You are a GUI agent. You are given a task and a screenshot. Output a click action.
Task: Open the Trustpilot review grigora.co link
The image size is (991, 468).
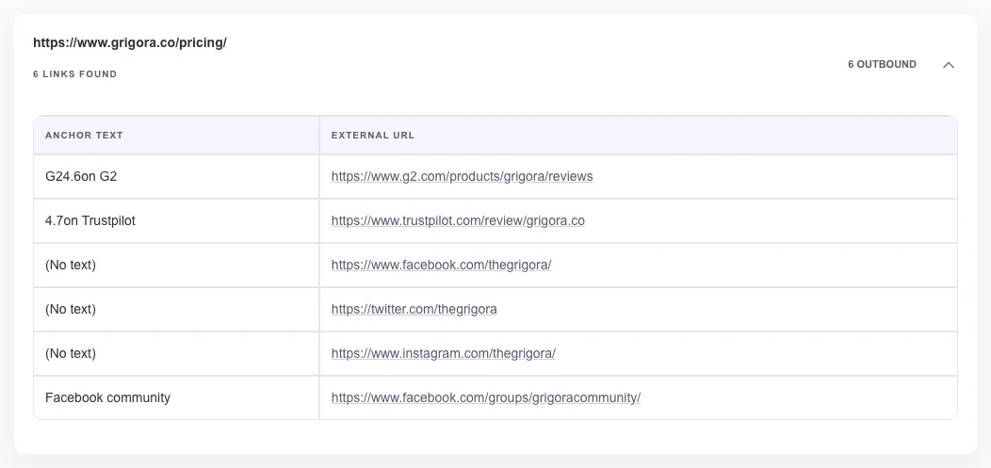[x=458, y=220]
